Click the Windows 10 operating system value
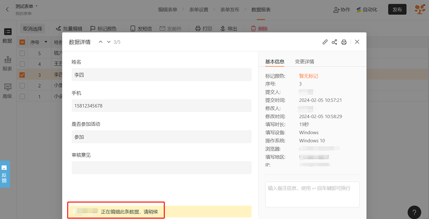This screenshot has height=219, width=429. 312,140
